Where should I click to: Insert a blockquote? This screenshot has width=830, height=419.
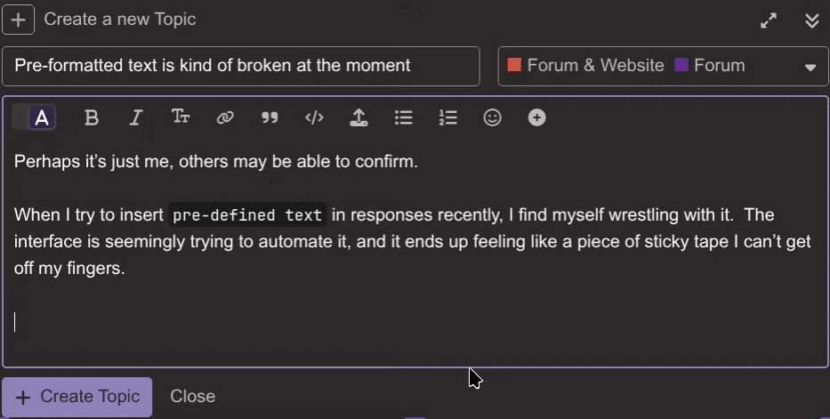pyautogui.click(x=270, y=117)
